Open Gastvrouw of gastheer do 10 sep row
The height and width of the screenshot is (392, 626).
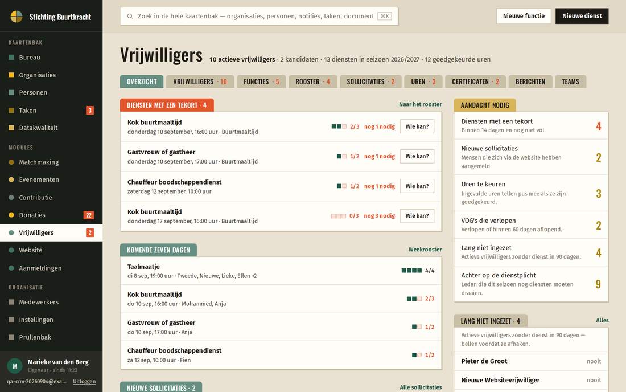click(281, 327)
